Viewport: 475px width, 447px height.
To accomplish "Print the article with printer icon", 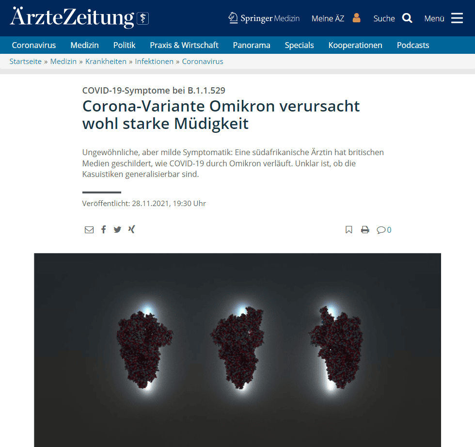I will tap(365, 230).
